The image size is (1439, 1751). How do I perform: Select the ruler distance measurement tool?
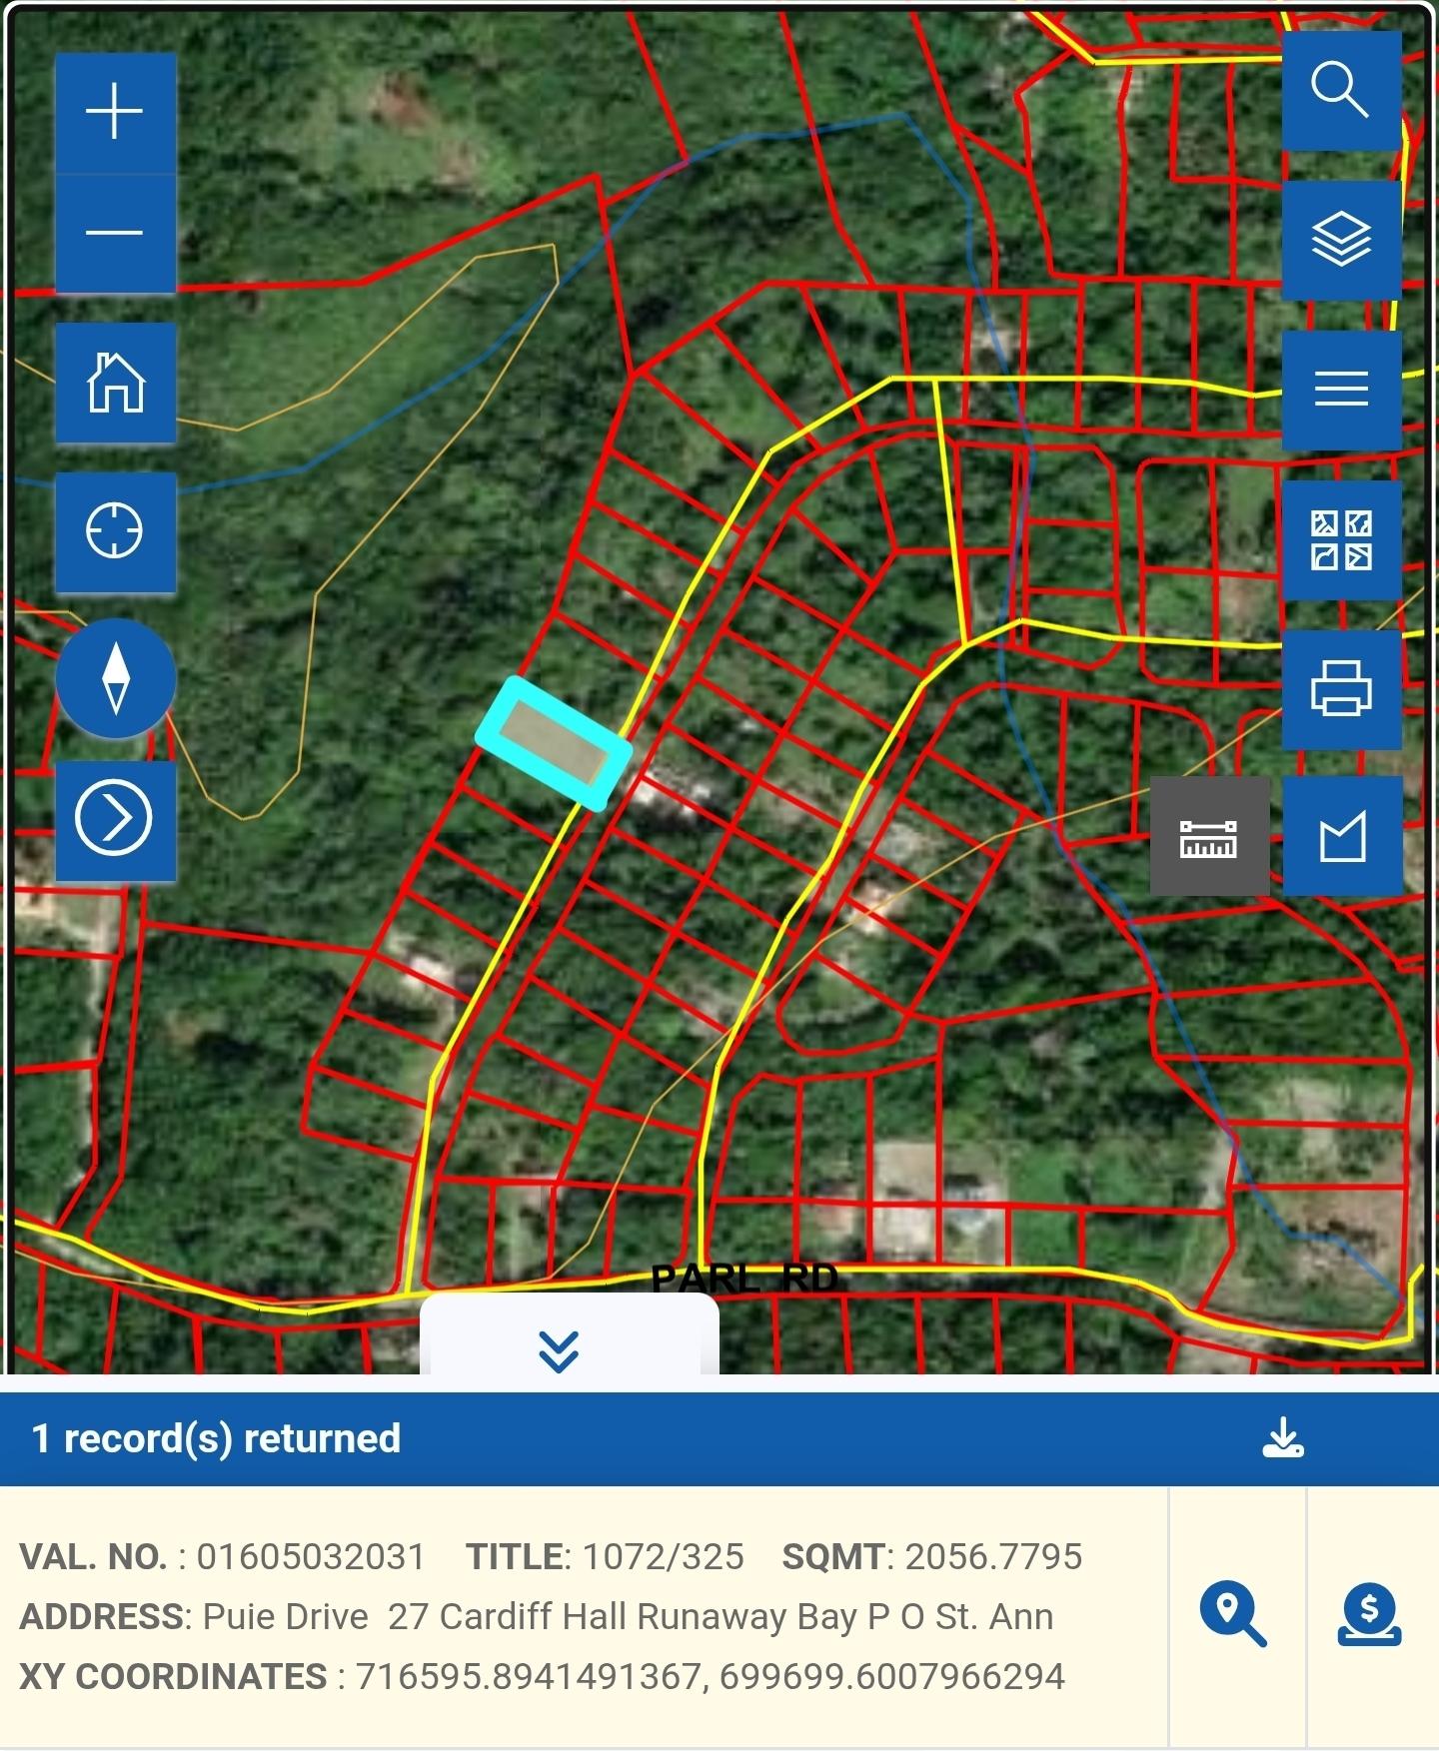[1209, 837]
